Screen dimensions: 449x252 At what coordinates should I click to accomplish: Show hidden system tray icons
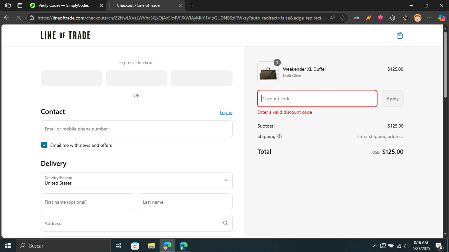click(375, 246)
